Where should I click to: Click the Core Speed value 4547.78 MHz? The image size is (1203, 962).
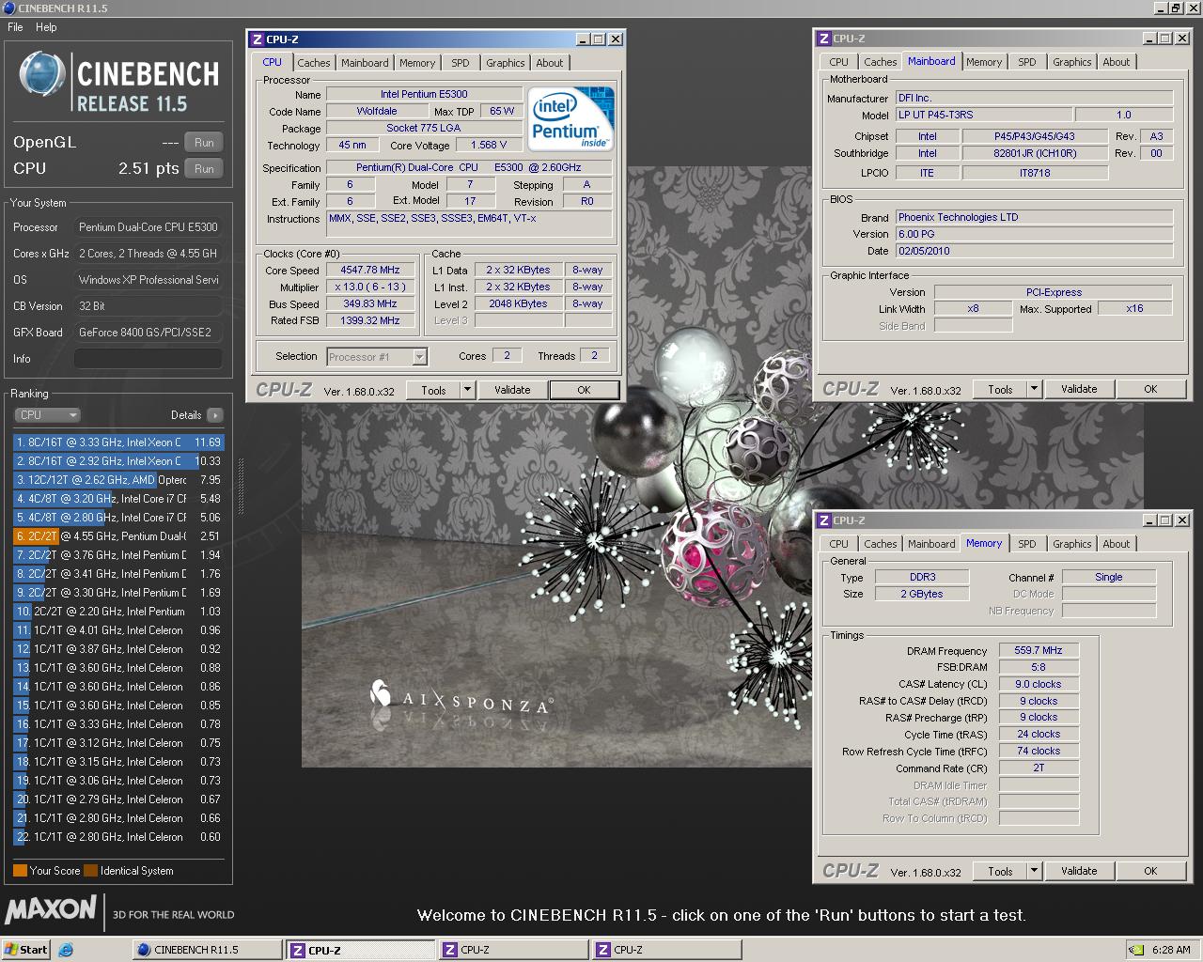click(370, 271)
